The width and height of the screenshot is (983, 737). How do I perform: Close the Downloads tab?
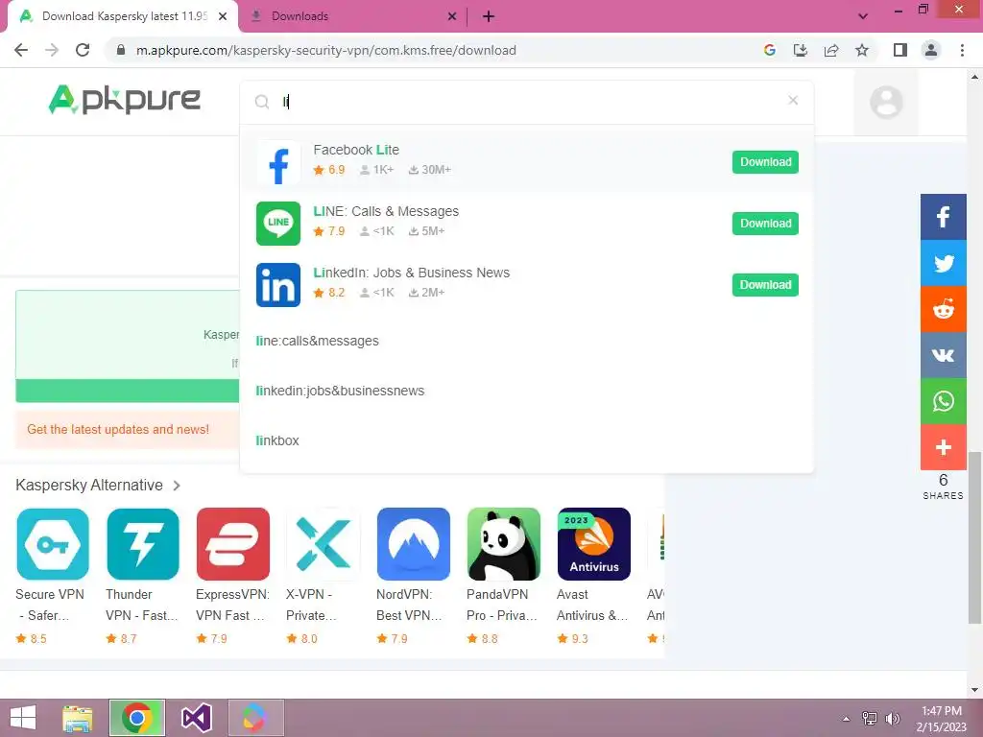[452, 16]
